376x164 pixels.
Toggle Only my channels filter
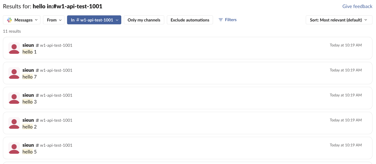(144, 20)
